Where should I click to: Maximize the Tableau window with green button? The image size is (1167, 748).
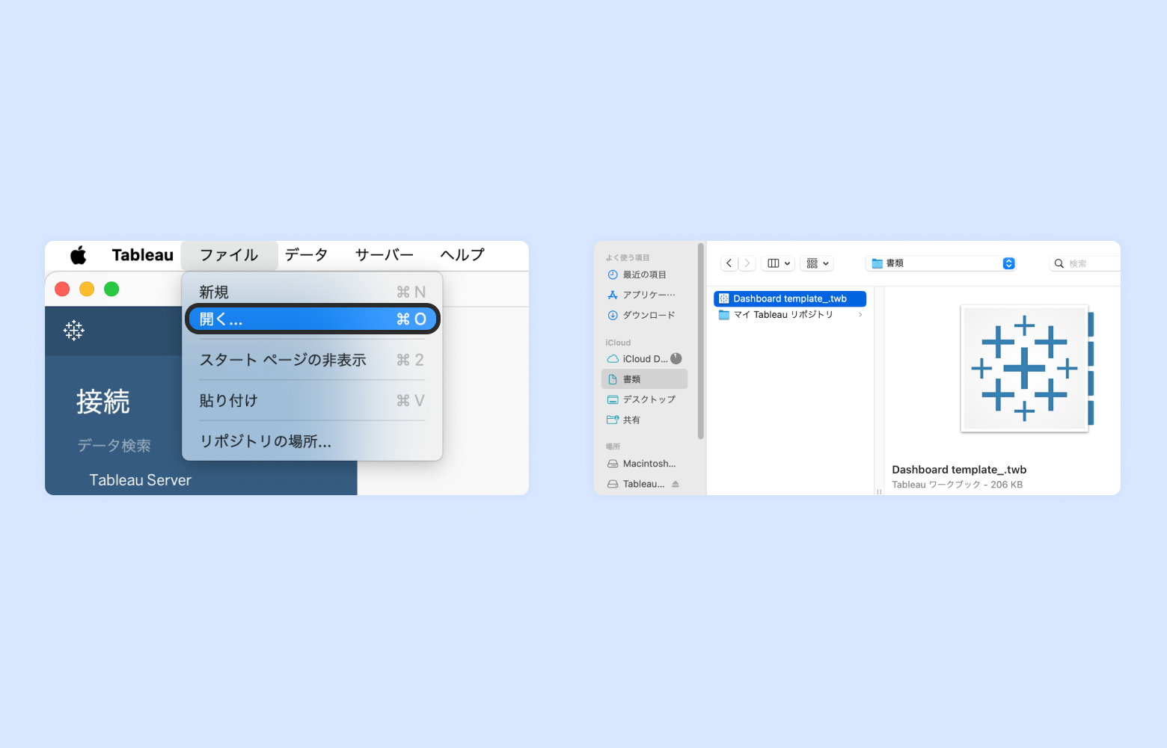[111, 289]
